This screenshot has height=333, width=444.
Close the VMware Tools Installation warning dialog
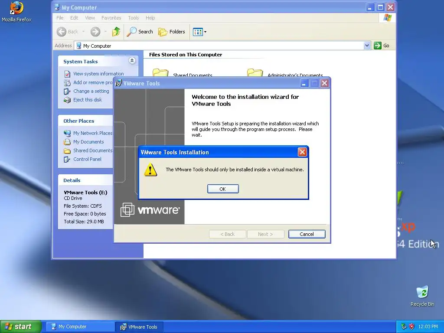(302, 152)
